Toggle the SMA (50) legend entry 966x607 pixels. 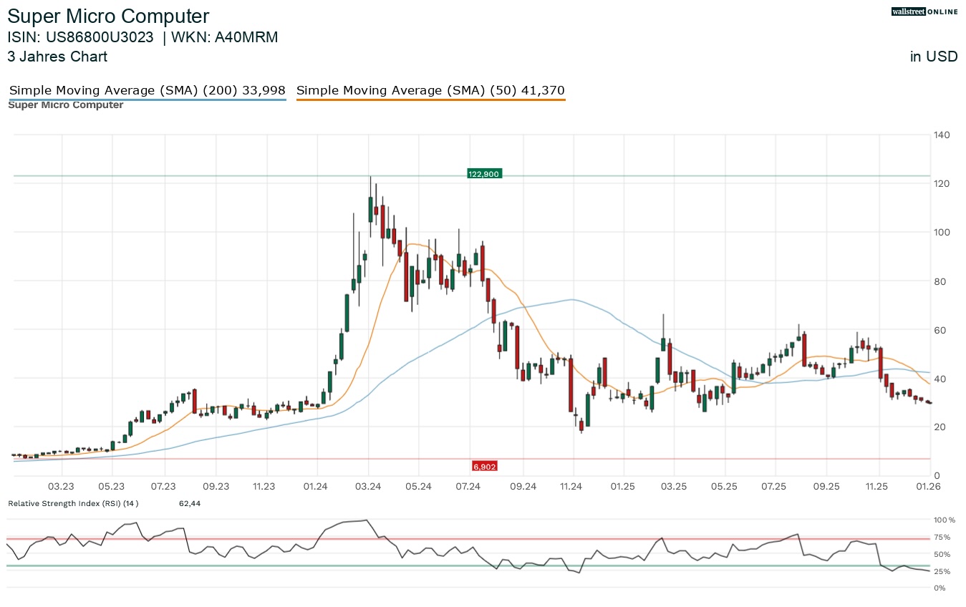(430, 91)
